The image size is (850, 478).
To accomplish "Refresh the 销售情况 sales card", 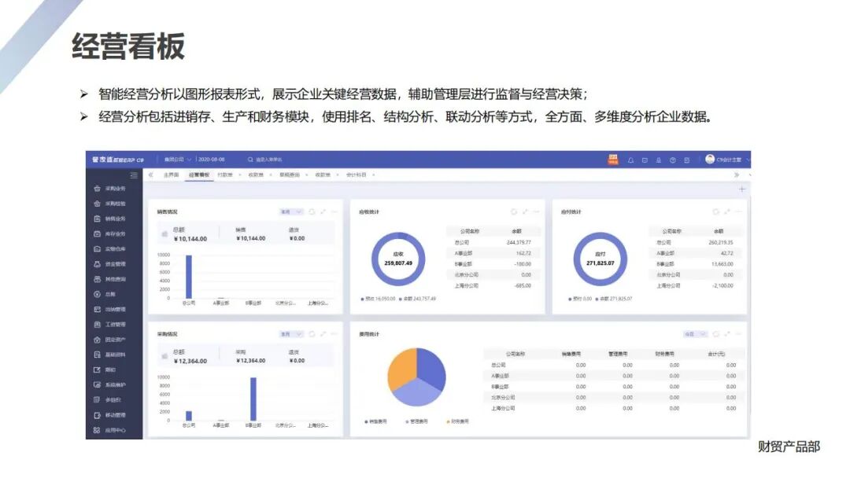I will (312, 211).
